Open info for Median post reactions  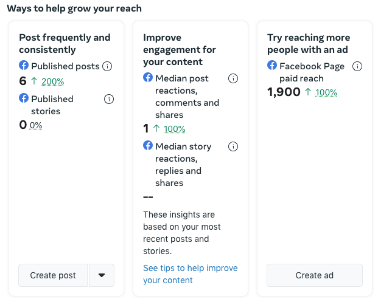(x=233, y=78)
